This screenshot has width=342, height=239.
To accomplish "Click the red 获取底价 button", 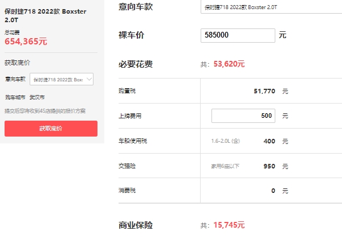I will point(51,129).
